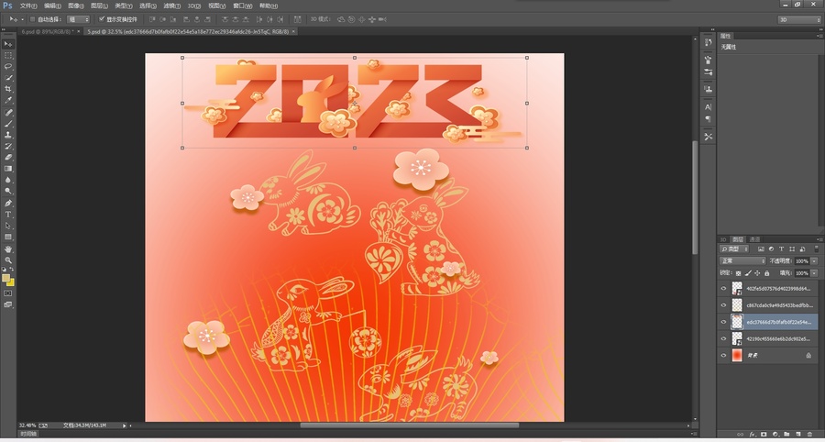The image size is (825, 442).
Task: Close the 5.psd document tab
Action: (293, 31)
